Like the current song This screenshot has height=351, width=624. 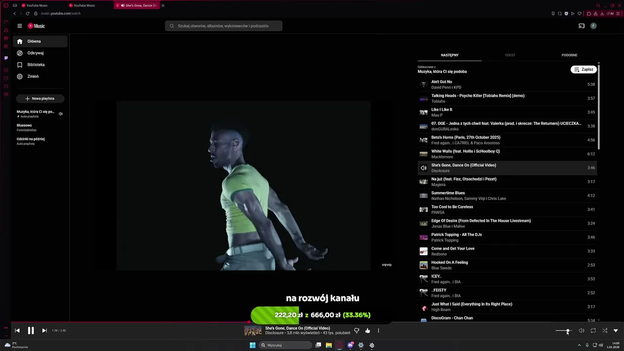368,331
